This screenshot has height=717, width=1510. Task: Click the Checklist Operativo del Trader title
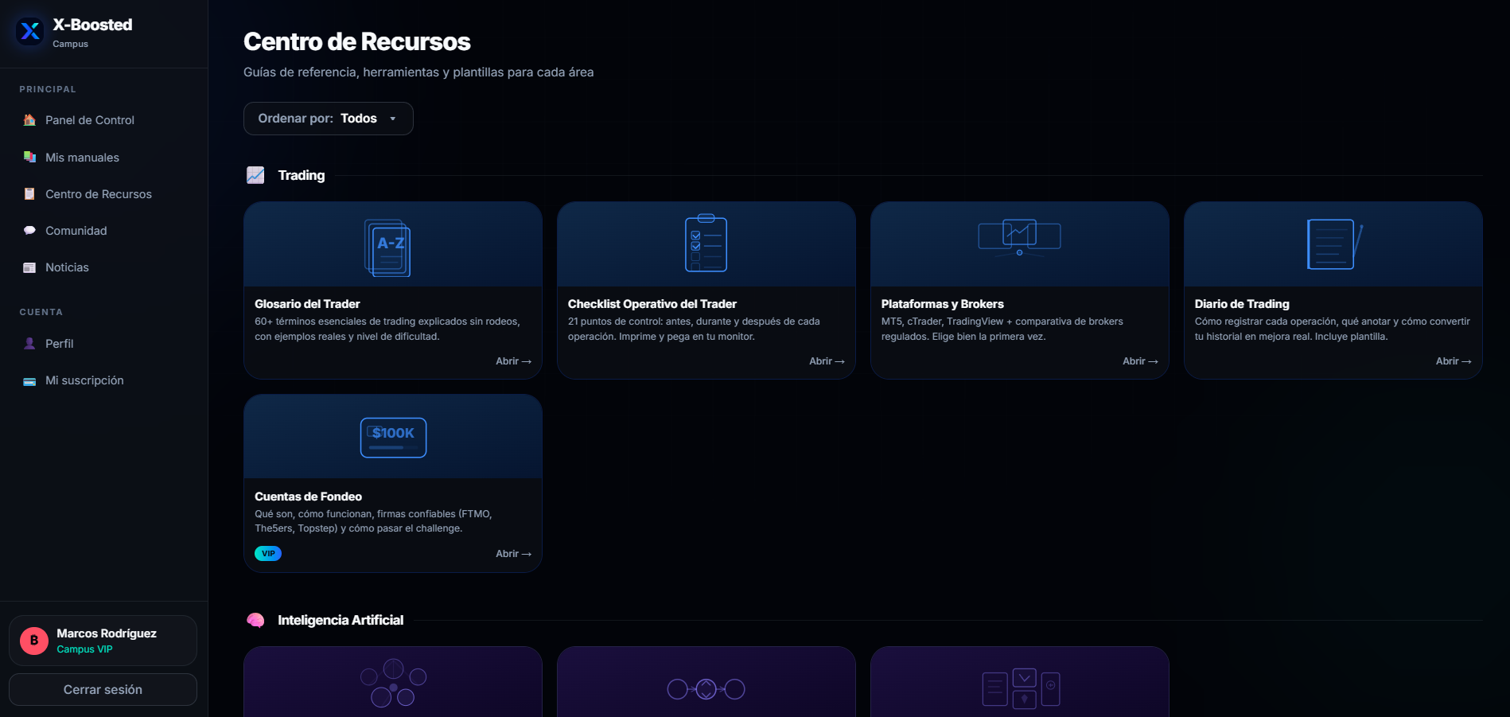point(652,304)
